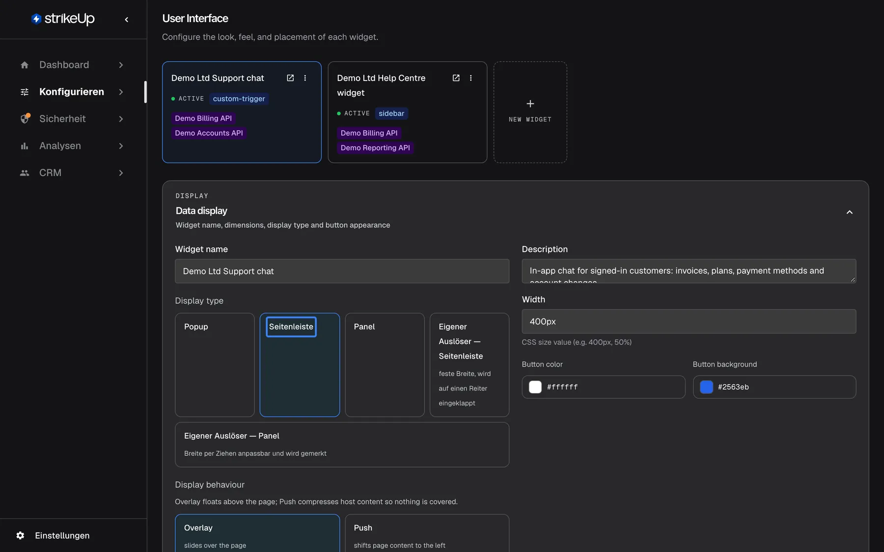Expand the Analysen menu chevron
884x552 pixels.
pos(121,146)
